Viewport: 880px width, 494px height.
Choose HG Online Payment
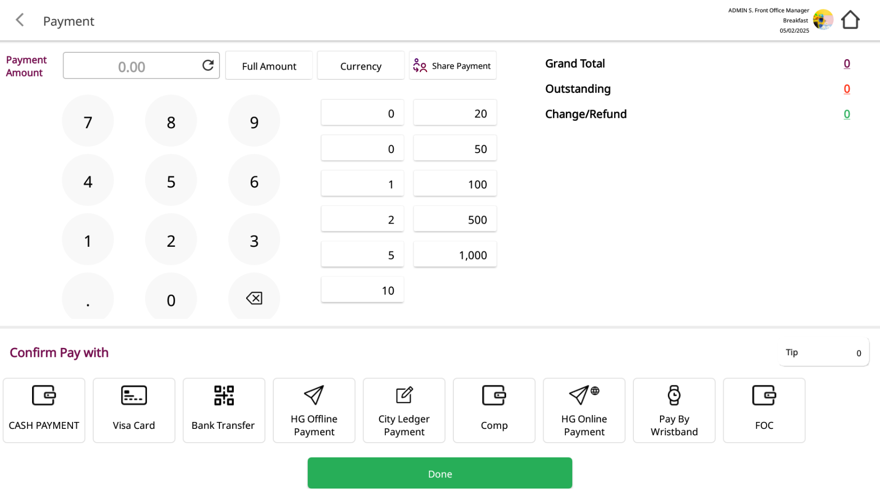(584, 410)
